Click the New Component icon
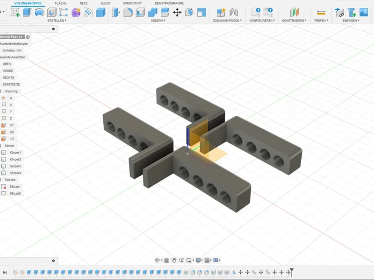Viewport: 374px width, 280px height. pos(221,13)
